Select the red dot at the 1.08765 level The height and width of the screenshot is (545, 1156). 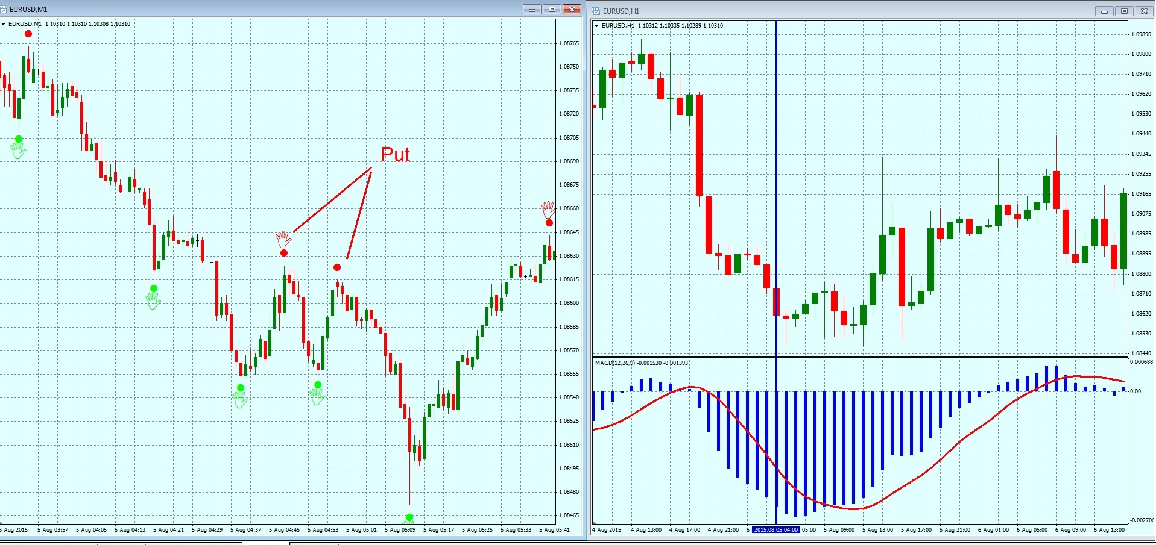[x=28, y=34]
